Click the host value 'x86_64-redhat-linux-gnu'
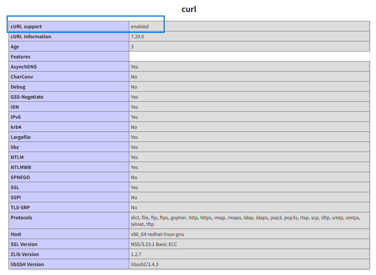 (157, 234)
